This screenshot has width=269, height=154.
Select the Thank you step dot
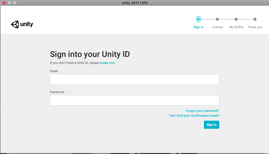coord(255,19)
